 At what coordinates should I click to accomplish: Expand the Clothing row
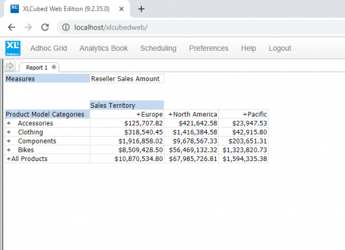pyautogui.click(x=9, y=132)
